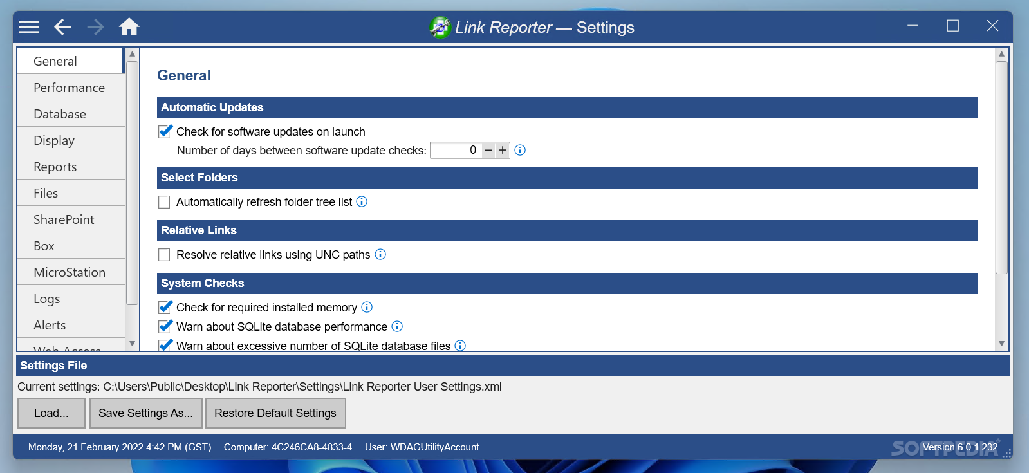Open the Logs settings category
The image size is (1029, 473).
coord(71,299)
